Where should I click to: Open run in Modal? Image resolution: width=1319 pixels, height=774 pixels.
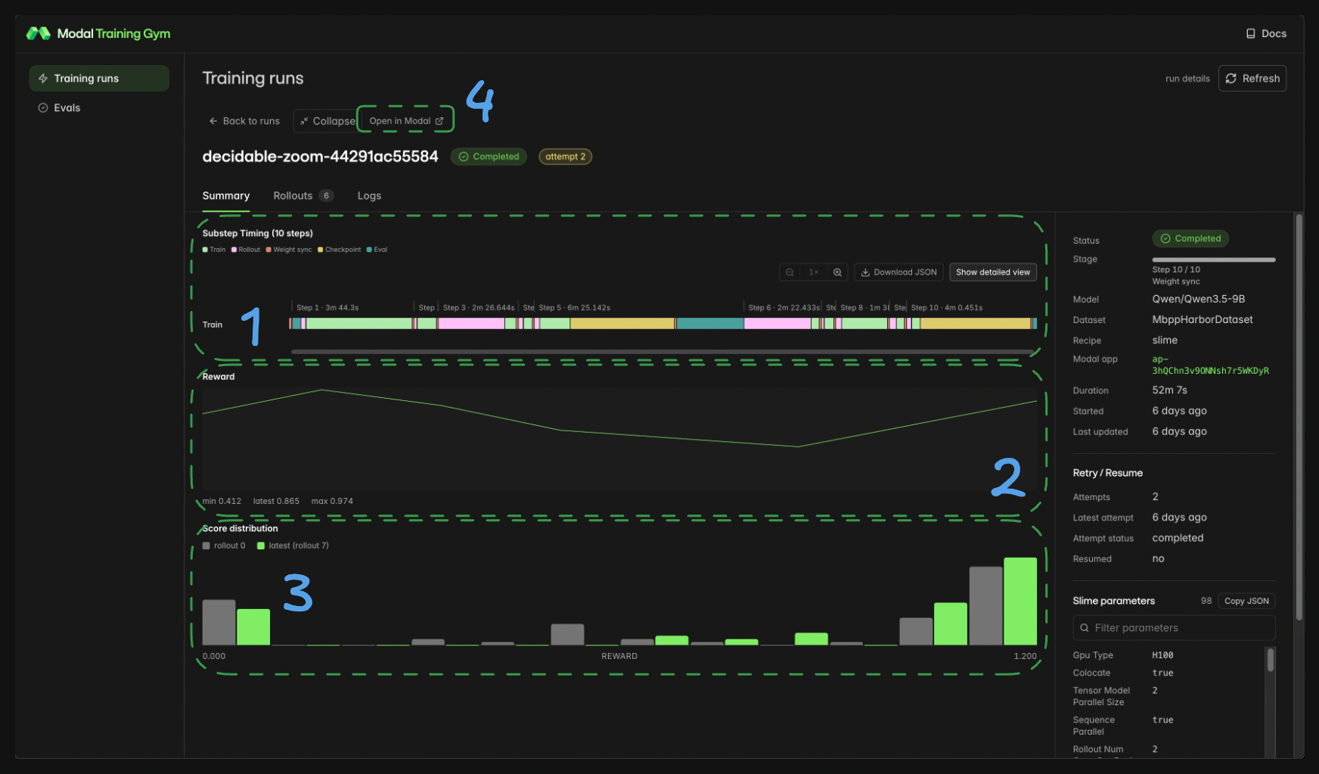point(406,121)
